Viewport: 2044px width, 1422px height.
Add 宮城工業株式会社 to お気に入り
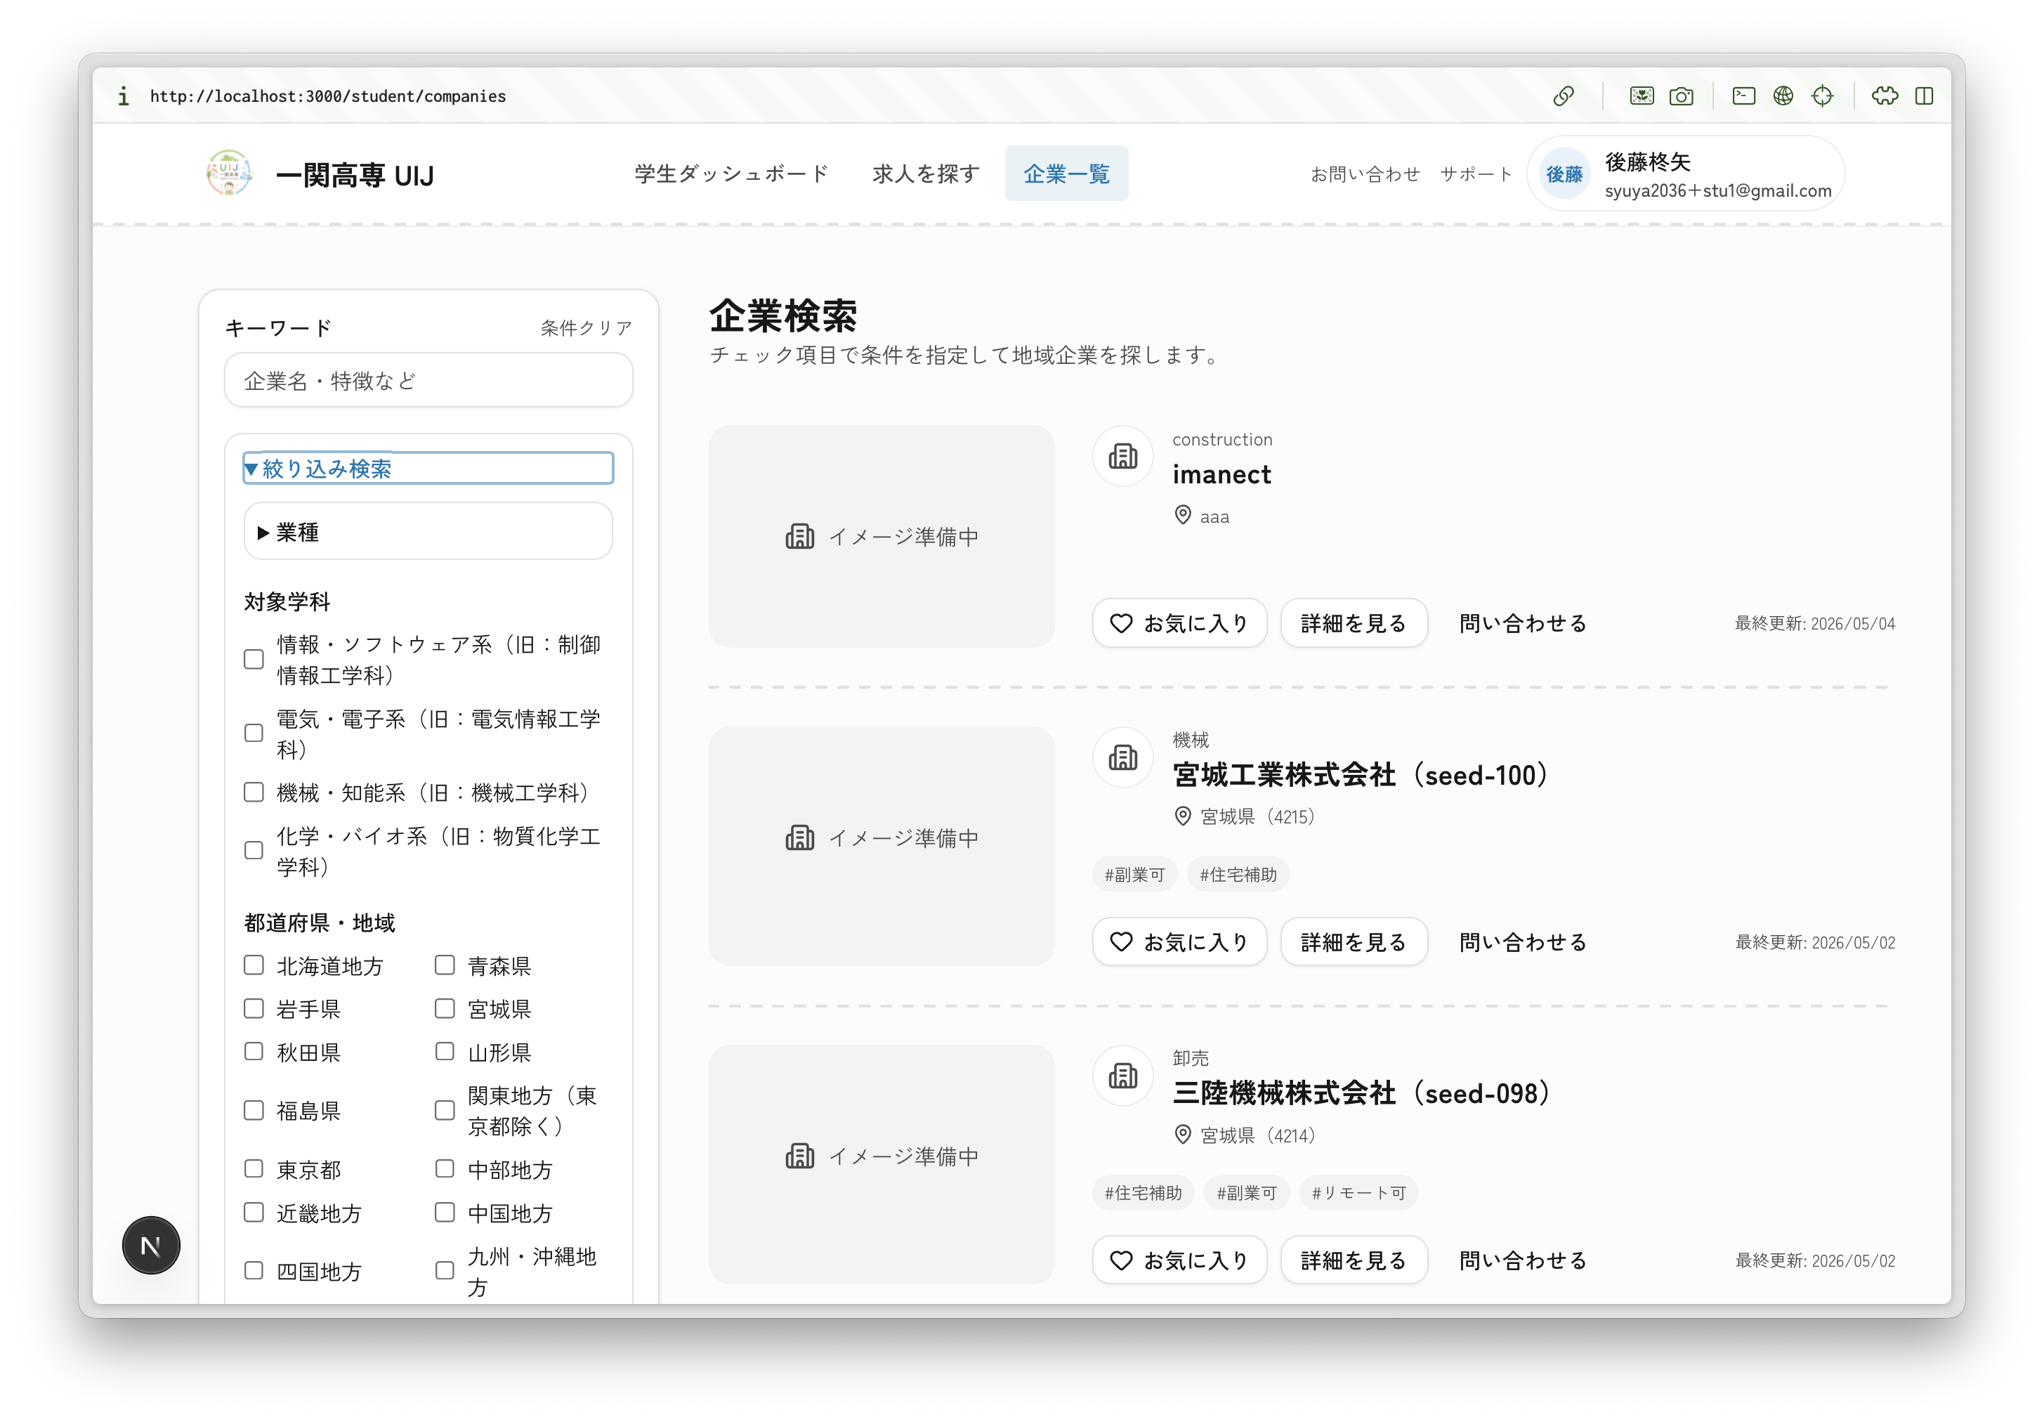click(1179, 942)
